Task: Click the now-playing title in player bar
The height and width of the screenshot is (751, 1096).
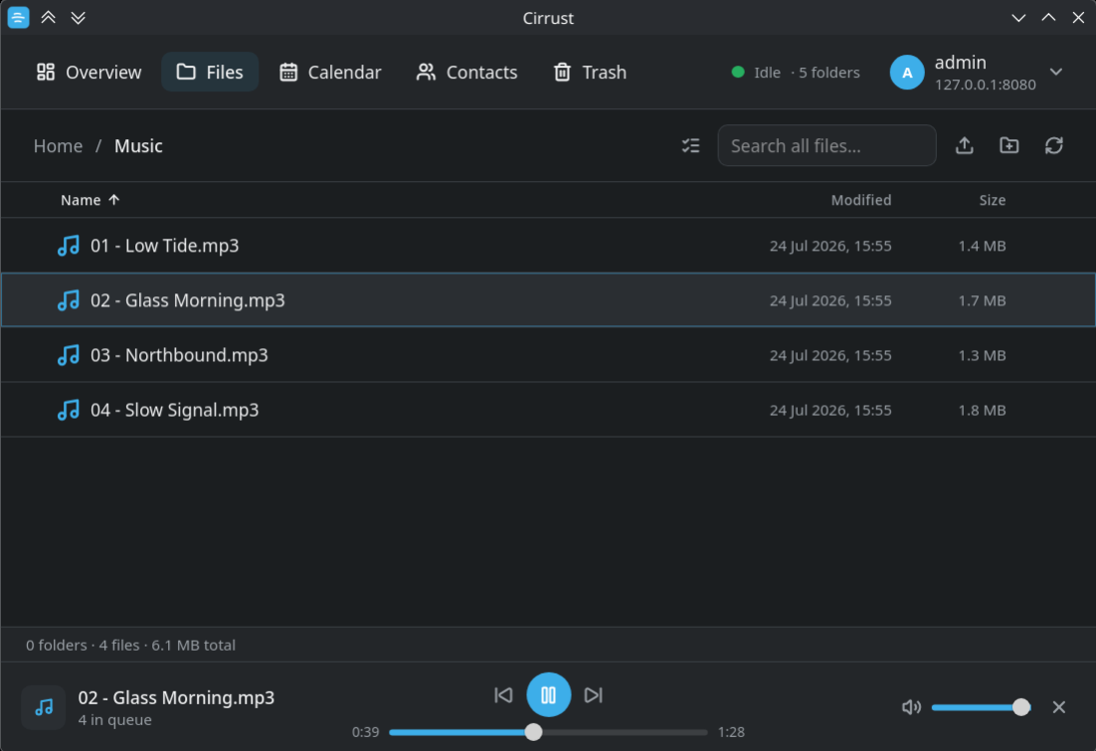Action: click(176, 698)
